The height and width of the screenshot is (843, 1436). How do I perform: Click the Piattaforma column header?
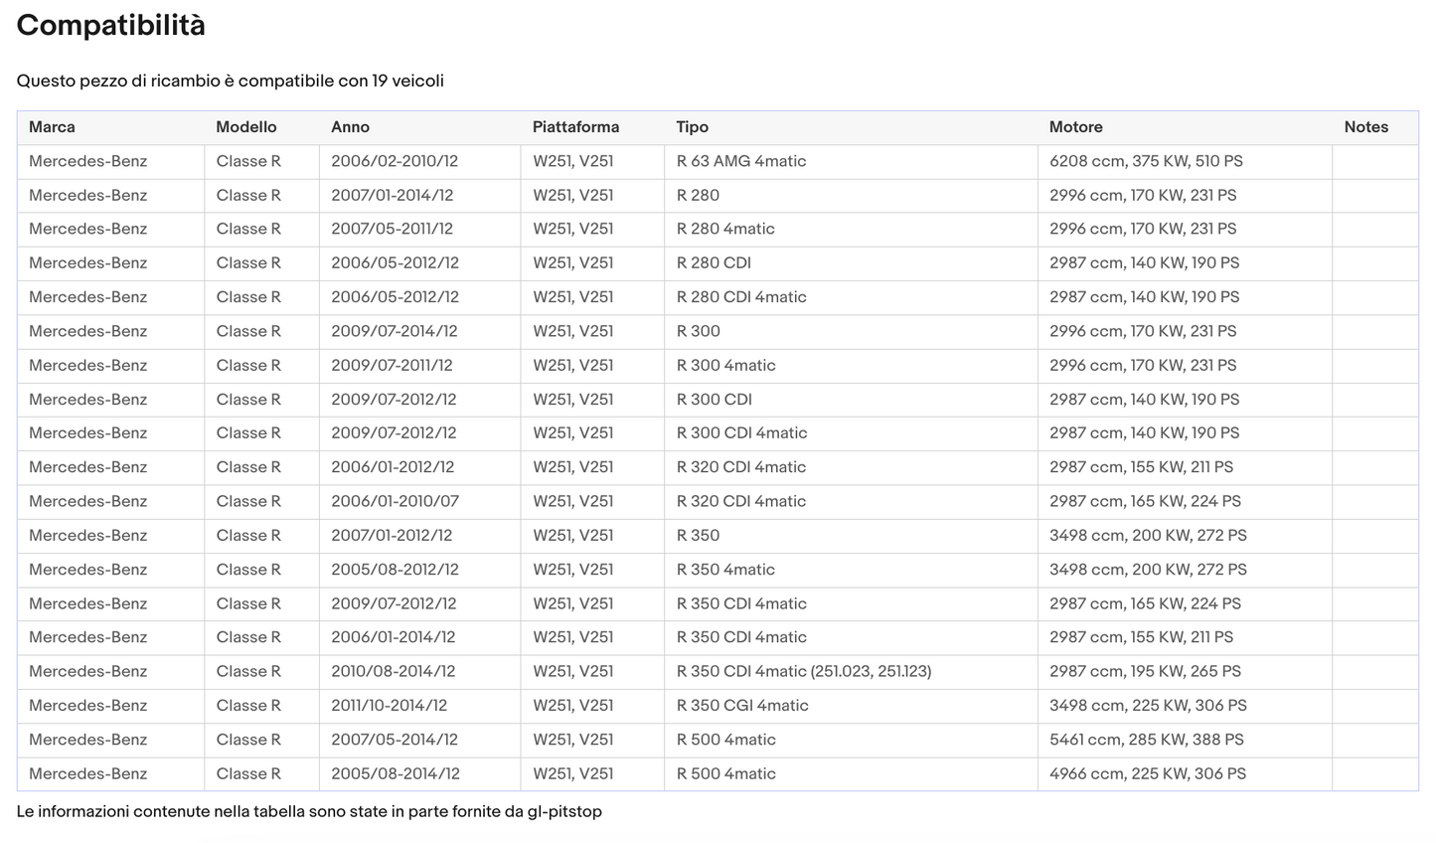[x=575, y=127]
